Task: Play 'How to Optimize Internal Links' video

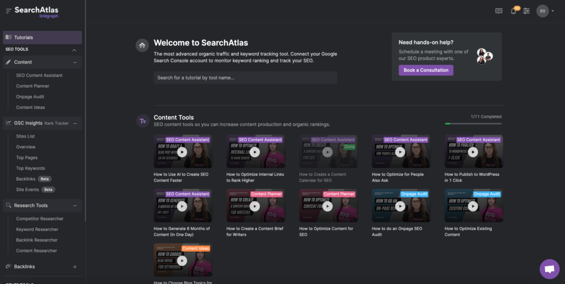Action: [255, 151]
